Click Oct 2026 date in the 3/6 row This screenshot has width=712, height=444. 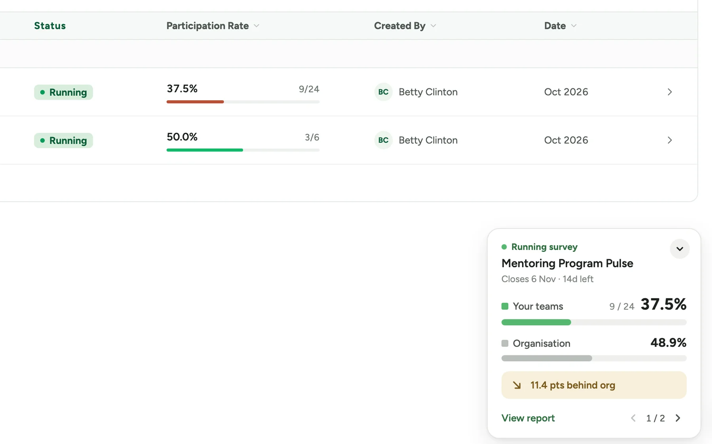566,140
